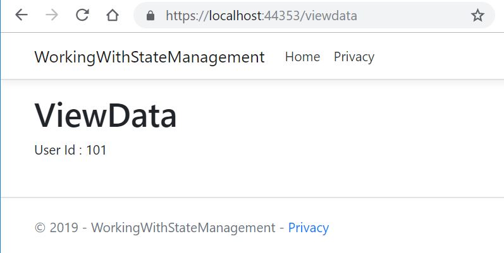Click the ViewData page heading
The width and height of the screenshot is (504, 253).
106,116
